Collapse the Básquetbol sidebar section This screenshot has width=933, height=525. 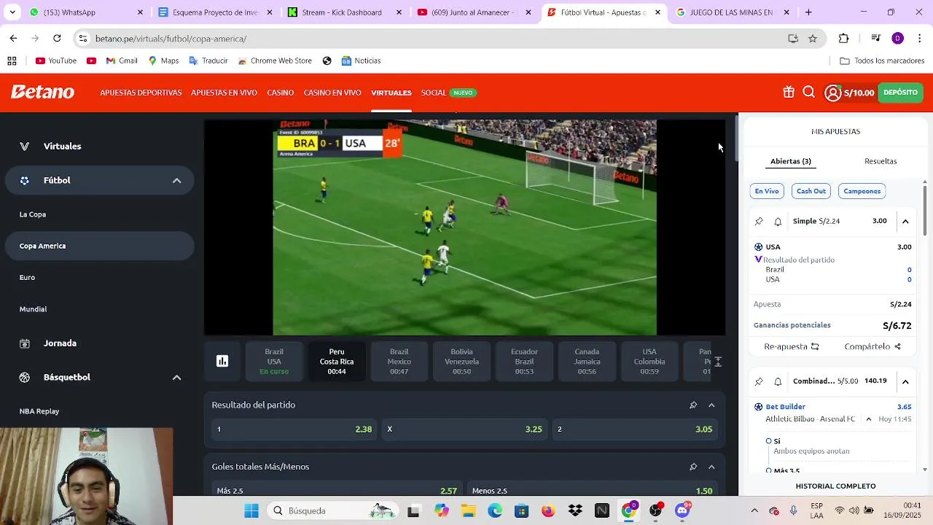point(176,377)
